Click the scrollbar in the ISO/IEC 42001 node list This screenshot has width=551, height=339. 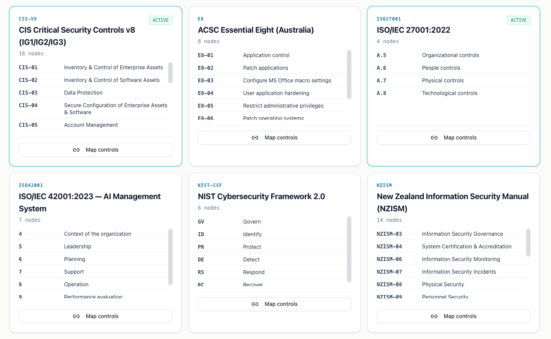[x=170, y=257]
